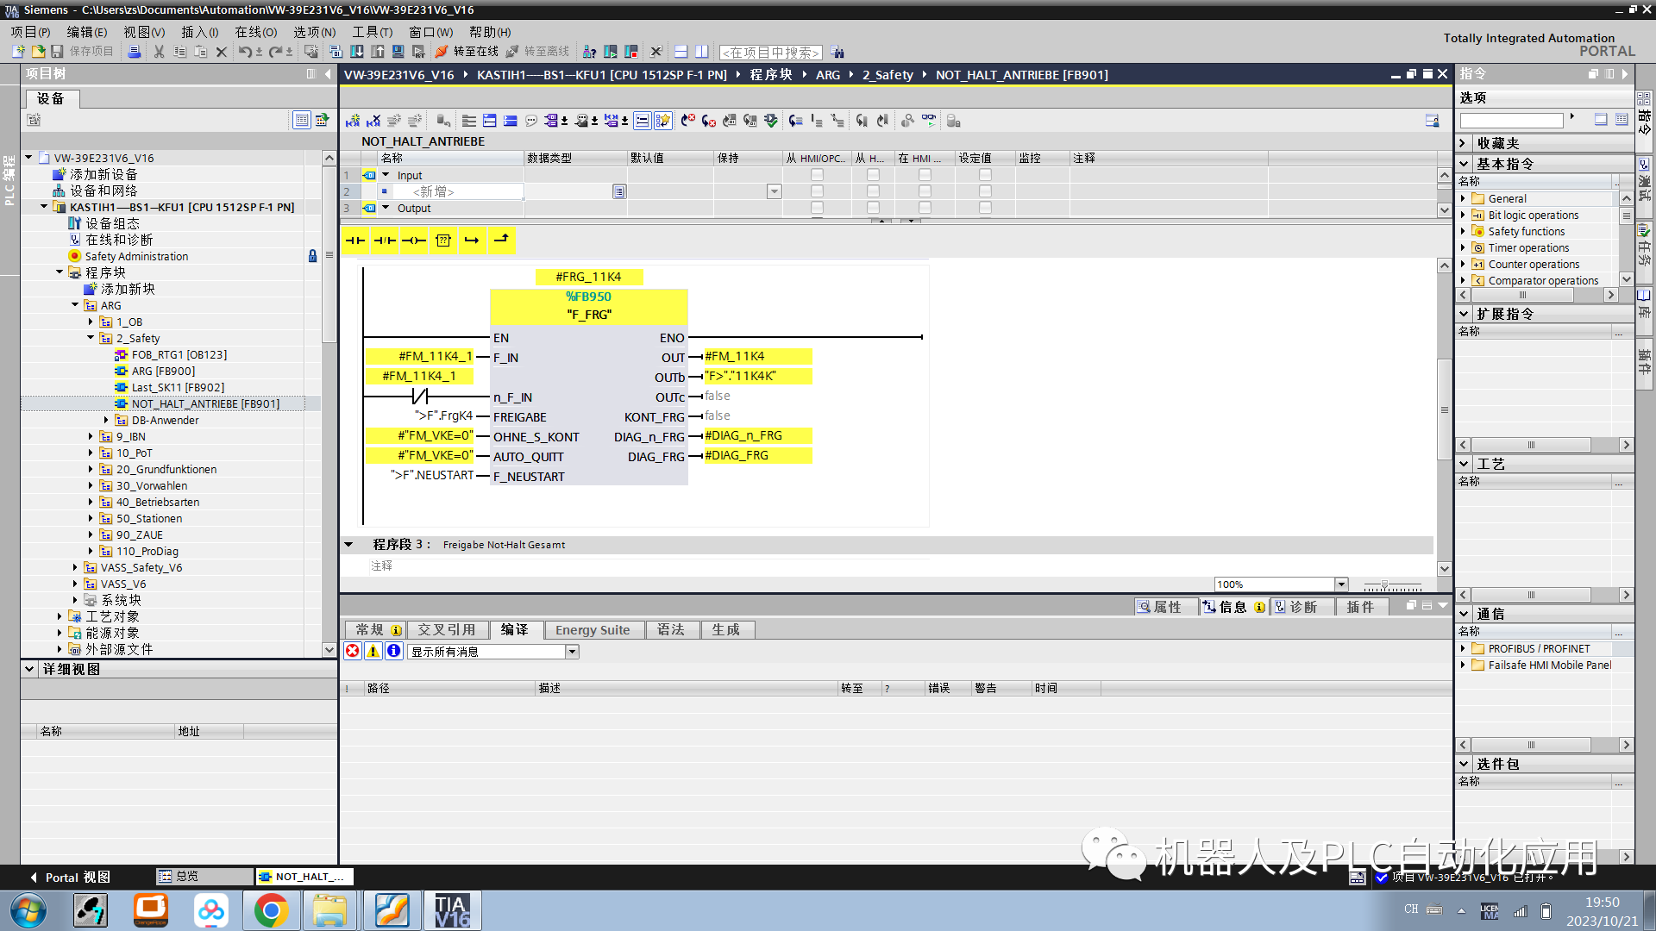Click the Portal 视图 button
The height and width of the screenshot is (931, 1656).
pos(71,877)
